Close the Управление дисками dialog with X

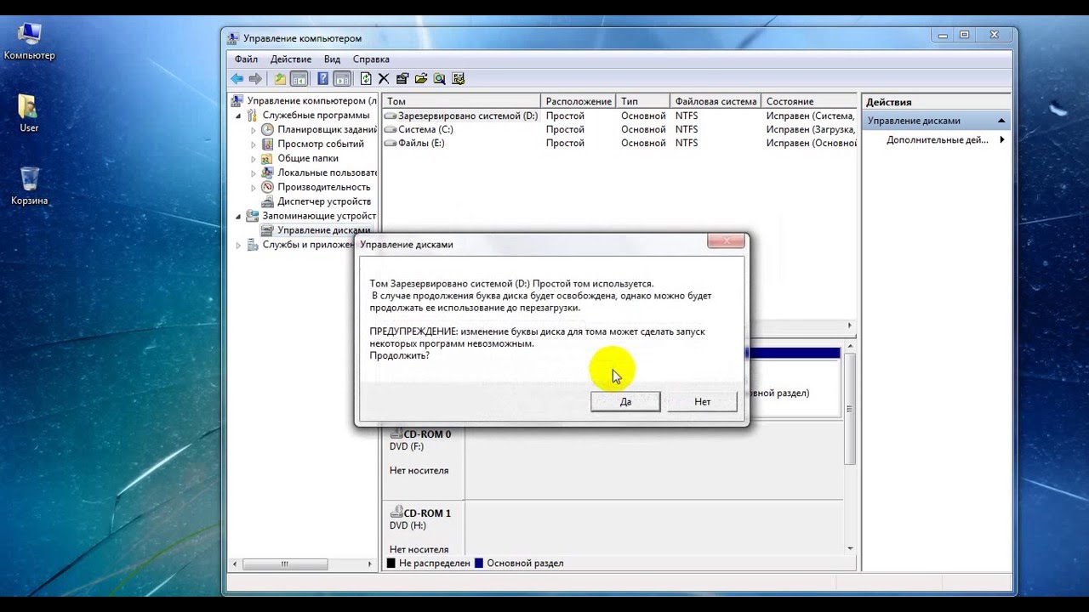coord(726,241)
